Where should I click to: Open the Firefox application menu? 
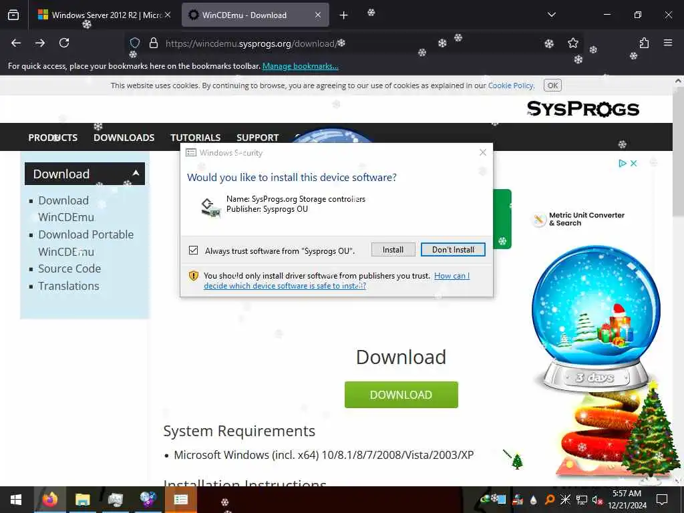668,43
